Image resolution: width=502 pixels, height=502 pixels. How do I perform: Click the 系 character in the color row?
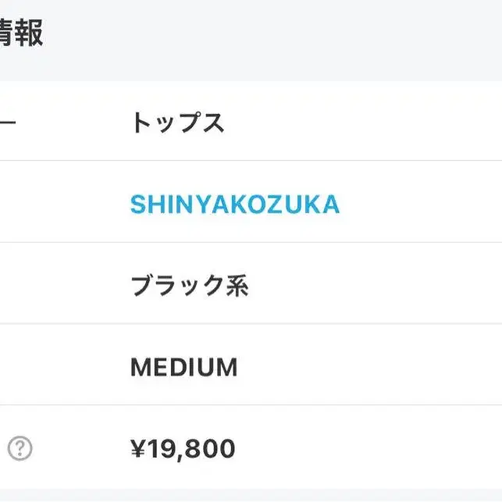237,286
